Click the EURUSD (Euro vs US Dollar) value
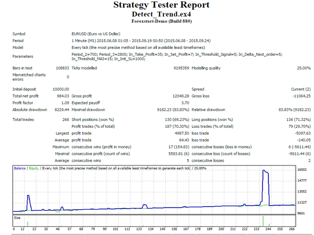This screenshot has height=235, width=314. pyautogui.click(x=96, y=34)
